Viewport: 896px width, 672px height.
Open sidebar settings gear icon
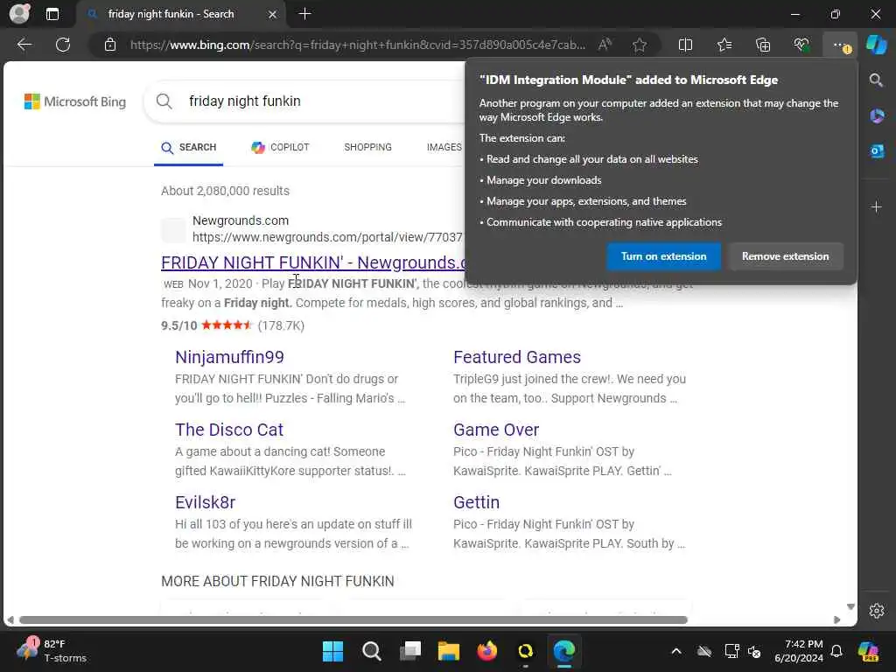877,610
